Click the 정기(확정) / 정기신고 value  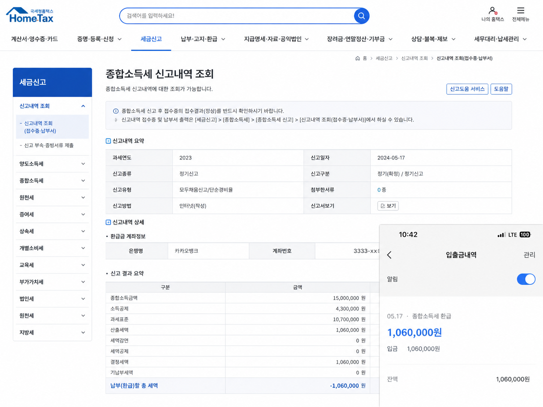point(400,174)
